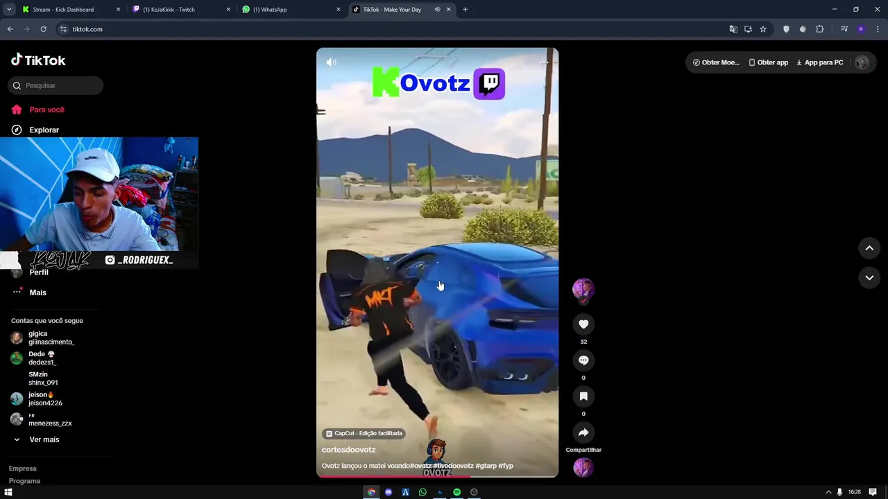Open the notification center icon

pos(873,492)
